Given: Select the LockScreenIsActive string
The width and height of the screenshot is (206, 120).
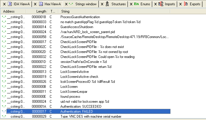Looking at the screenshot, I should 75,72.
